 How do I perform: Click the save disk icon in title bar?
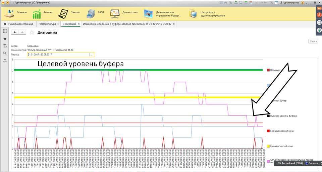[x=221, y=3]
